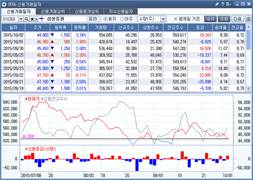Select the 2015/09/22 date cell
253x180 pixels.
click(x=14, y=75)
